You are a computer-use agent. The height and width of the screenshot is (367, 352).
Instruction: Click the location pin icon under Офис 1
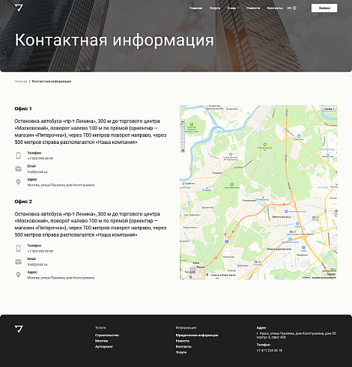tap(18, 182)
